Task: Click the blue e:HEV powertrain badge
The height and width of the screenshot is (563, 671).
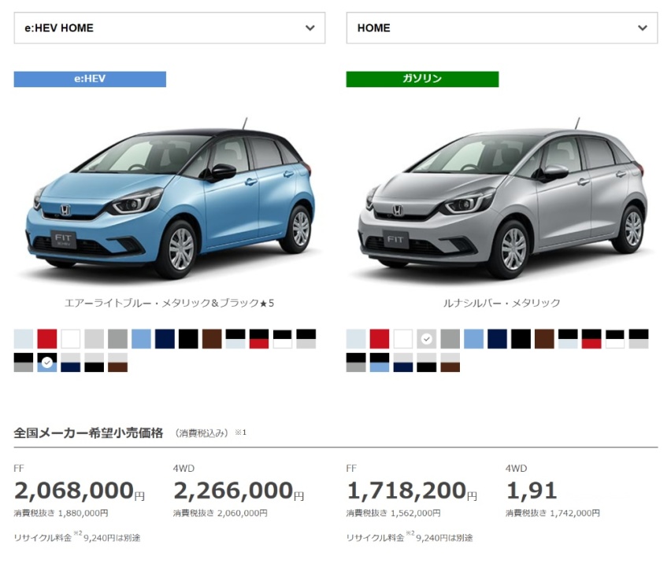Action: point(90,79)
